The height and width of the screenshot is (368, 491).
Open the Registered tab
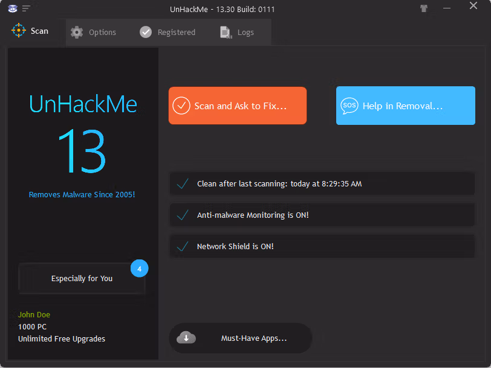click(167, 32)
